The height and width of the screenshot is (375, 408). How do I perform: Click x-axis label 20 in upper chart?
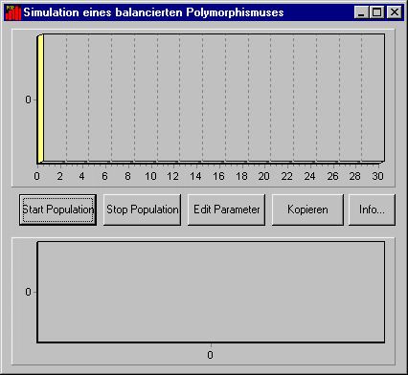[x=263, y=176]
